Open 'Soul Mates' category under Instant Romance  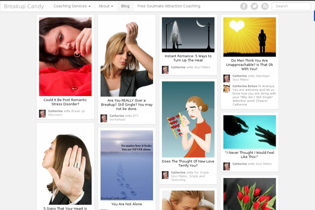click(x=202, y=67)
